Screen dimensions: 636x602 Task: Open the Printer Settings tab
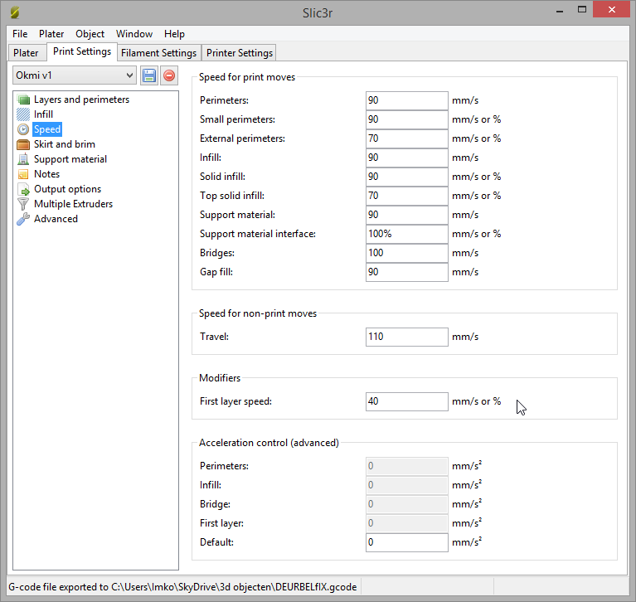point(239,53)
